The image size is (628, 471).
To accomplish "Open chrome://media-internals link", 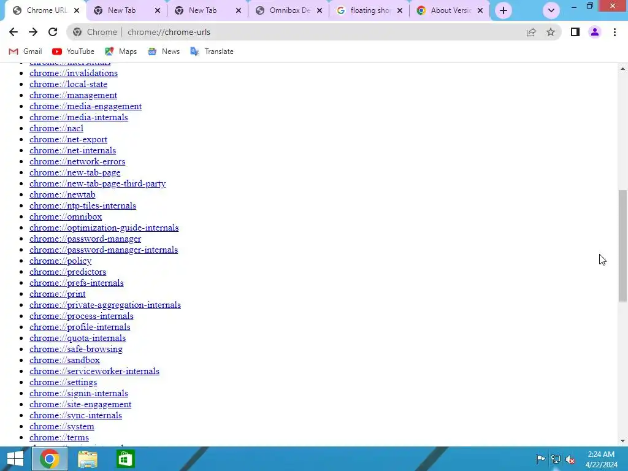I will [x=79, y=117].
